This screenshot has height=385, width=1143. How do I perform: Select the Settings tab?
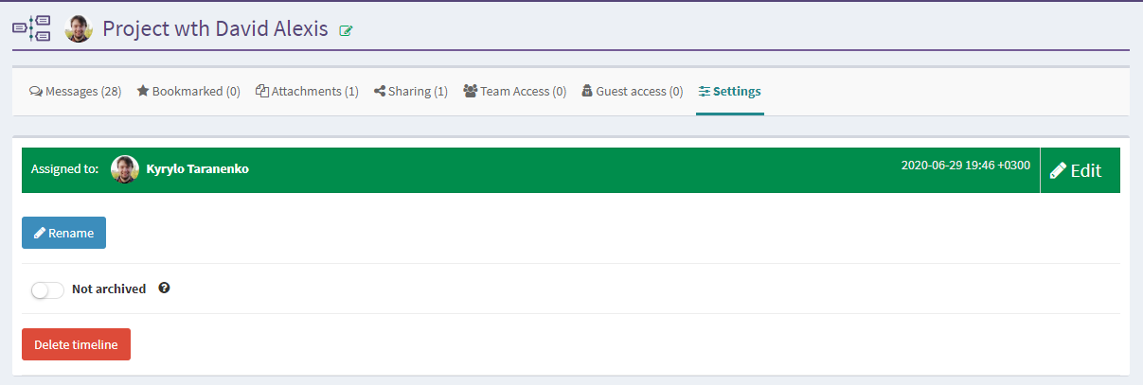730,92
